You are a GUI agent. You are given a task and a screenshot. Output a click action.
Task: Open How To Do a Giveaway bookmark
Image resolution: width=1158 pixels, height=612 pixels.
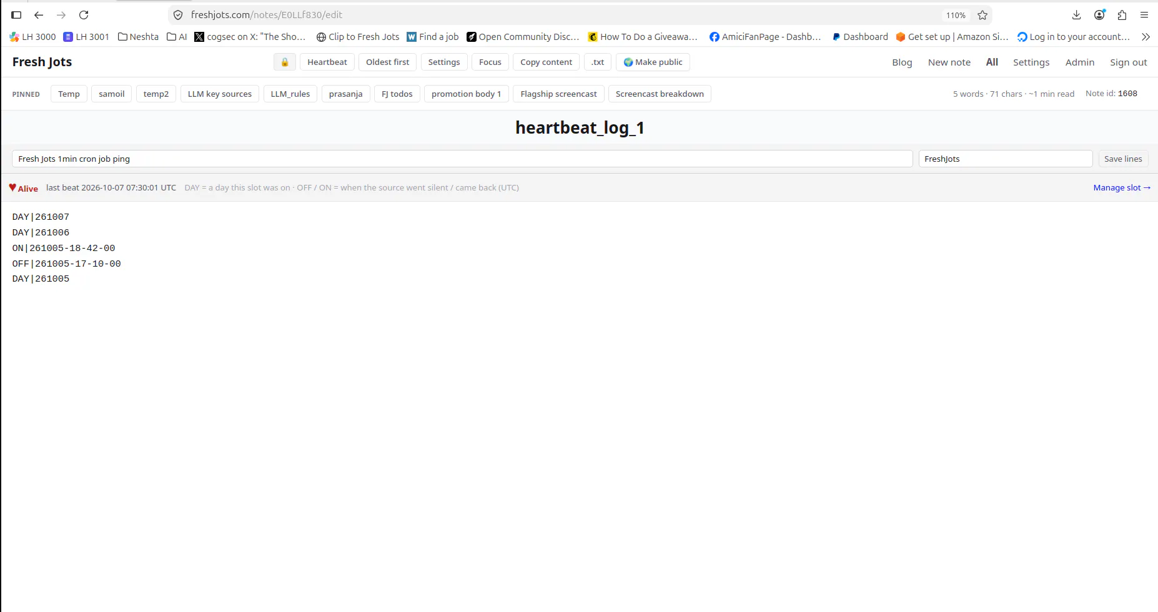pos(643,37)
